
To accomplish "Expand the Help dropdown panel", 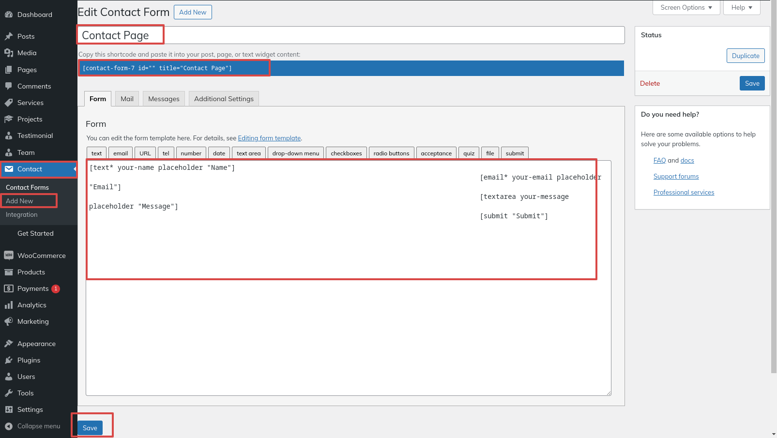I will point(741,8).
